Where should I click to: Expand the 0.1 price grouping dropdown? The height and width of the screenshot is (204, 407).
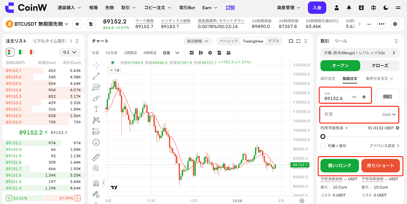point(70,52)
